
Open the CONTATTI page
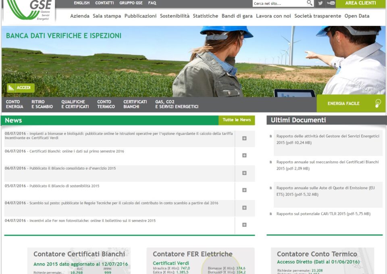pos(104,3)
